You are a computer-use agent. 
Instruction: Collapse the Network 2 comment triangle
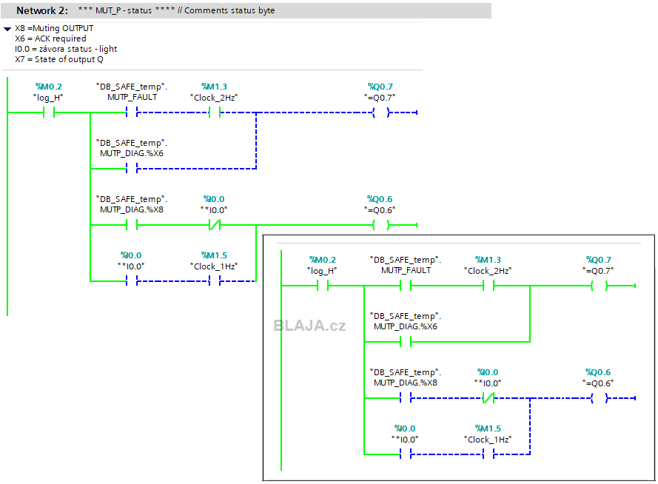(x=7, y=29)
